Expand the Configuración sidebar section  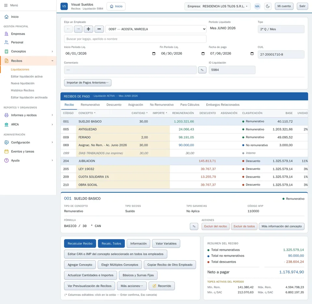pyautogui.click(x=28, y=142)
